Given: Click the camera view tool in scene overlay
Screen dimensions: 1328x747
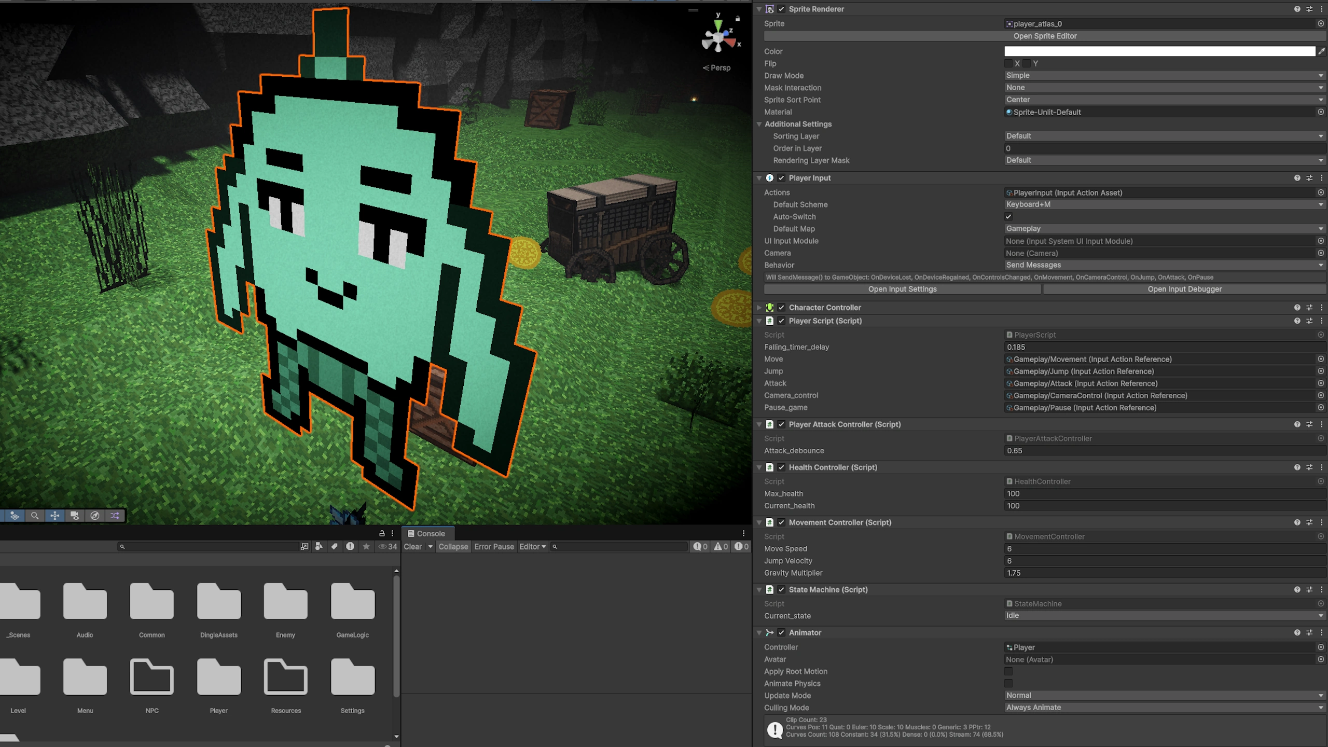Looking at the screenshot, I should click(75, 515).
